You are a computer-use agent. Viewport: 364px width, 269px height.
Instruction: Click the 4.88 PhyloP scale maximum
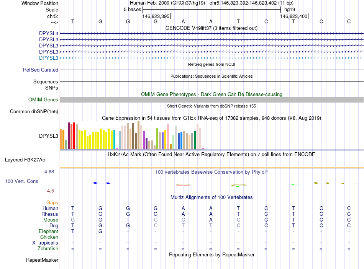click(x=49, y=172)
